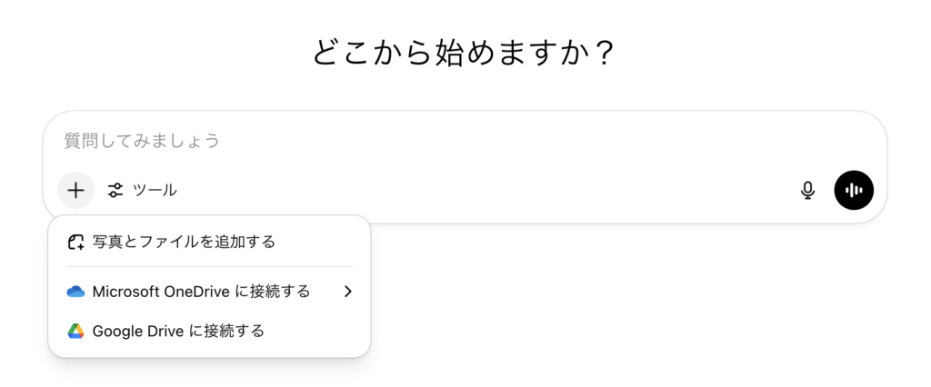Click the 'Google Drive' text in menu

click(138, 331)
